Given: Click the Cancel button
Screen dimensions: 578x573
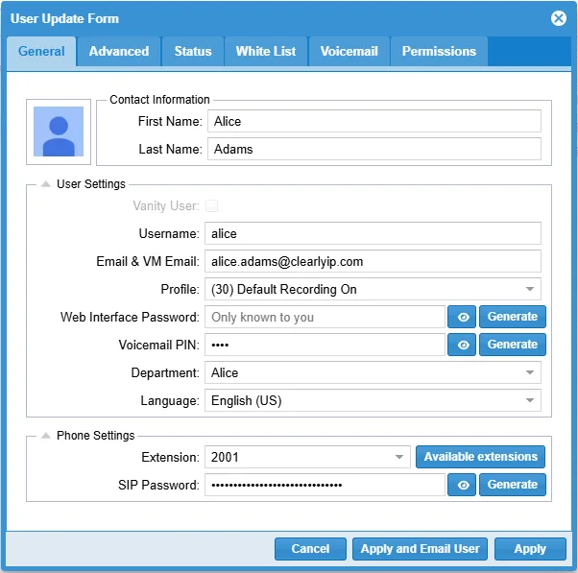Looking at the screenshot, I should click(x=310, y=549).
